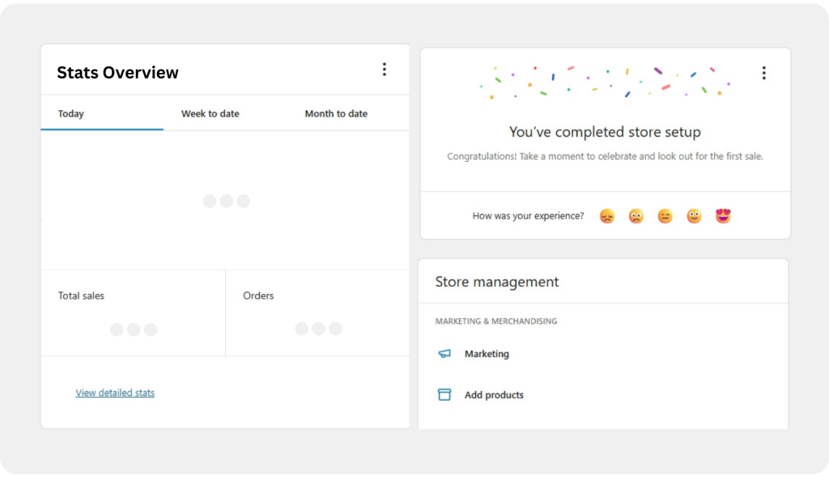Click the "You've completed store setup" heading
The width and height of the screenshot is (829, 477).
[x=605, y=132]
